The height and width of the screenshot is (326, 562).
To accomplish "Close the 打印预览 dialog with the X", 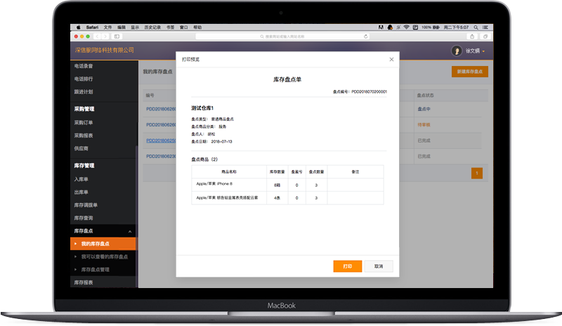I will pyautogui.click(x=391, y=60).
